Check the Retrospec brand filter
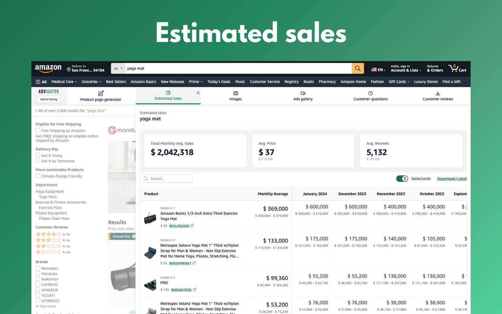 [x=38, y=268]
